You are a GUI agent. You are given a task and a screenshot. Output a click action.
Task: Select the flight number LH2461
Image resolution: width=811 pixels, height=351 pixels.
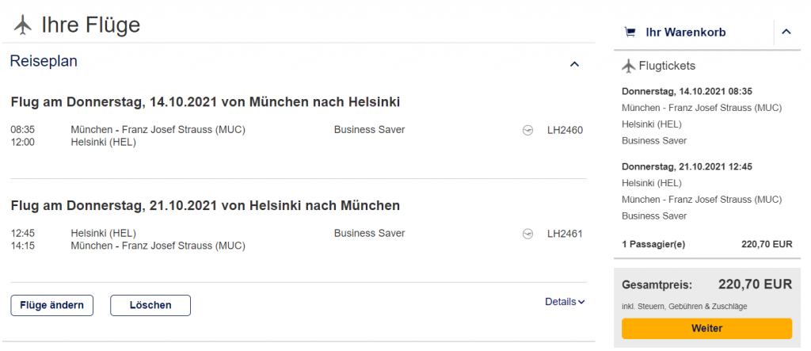(x=565, y=234)
